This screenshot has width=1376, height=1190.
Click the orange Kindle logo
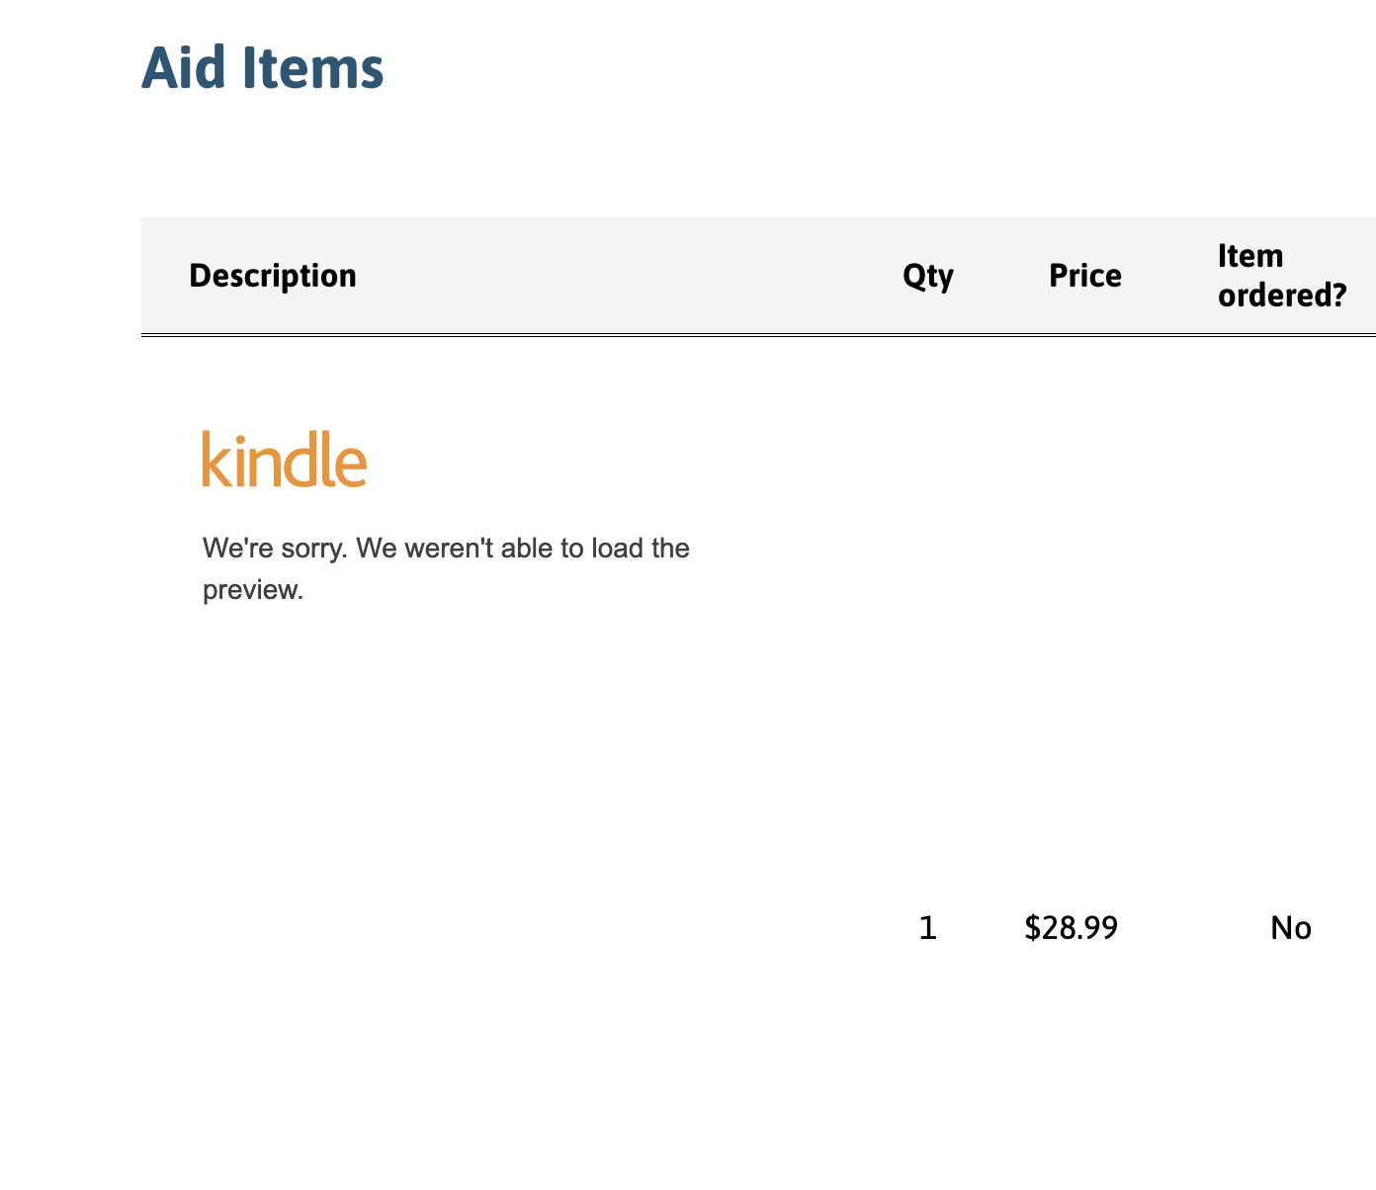[285, 460]
